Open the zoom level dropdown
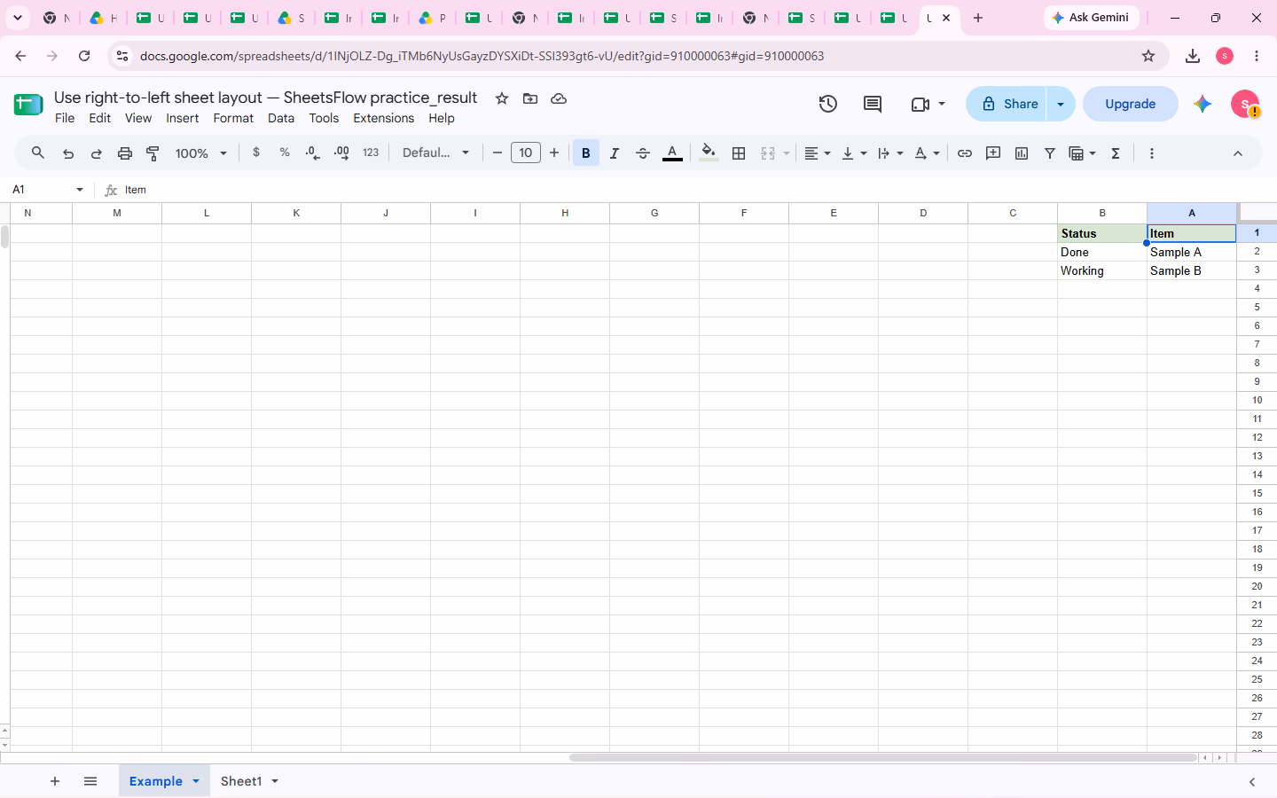The height and width of the screenshot is (798, 1277). pos(201,153)
